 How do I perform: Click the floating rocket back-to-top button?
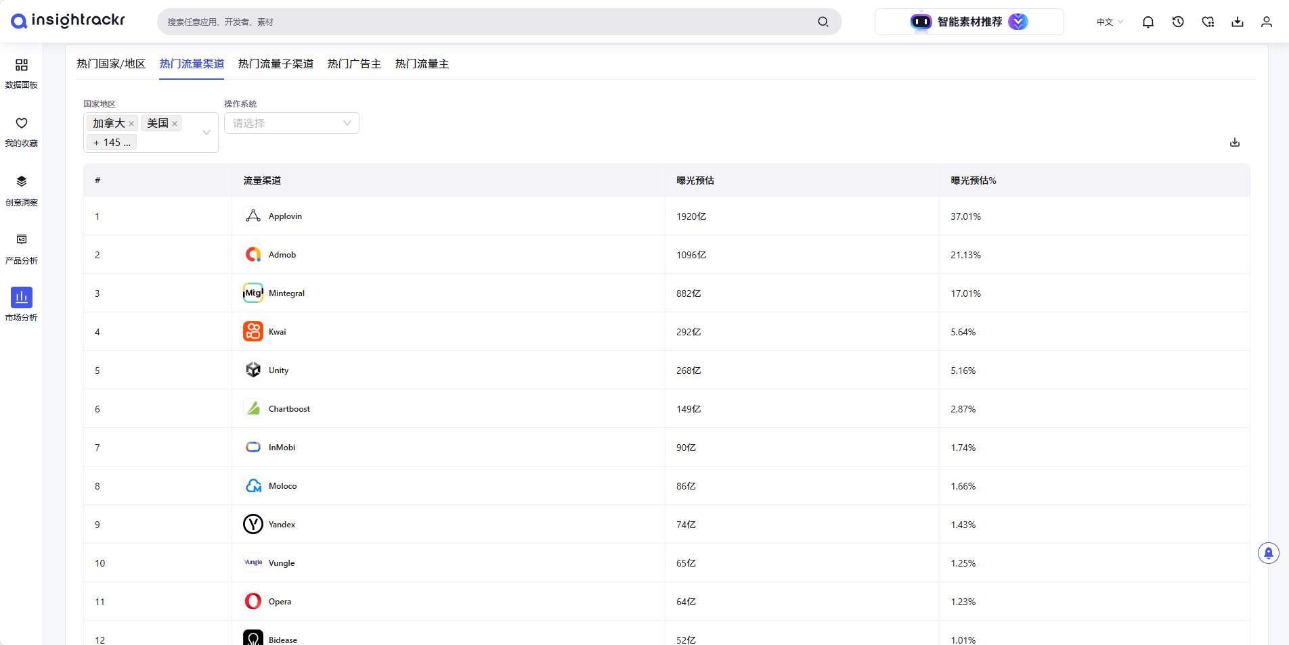1269,553
